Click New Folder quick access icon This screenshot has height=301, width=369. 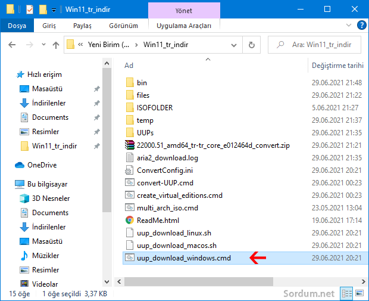click(43, 10)
